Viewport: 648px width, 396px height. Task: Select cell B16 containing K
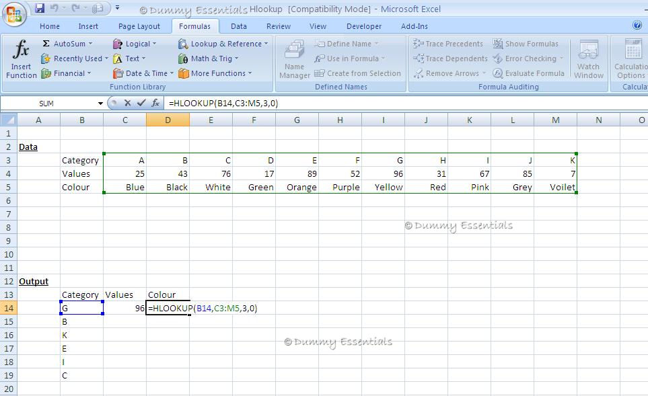tap(82, 335)
